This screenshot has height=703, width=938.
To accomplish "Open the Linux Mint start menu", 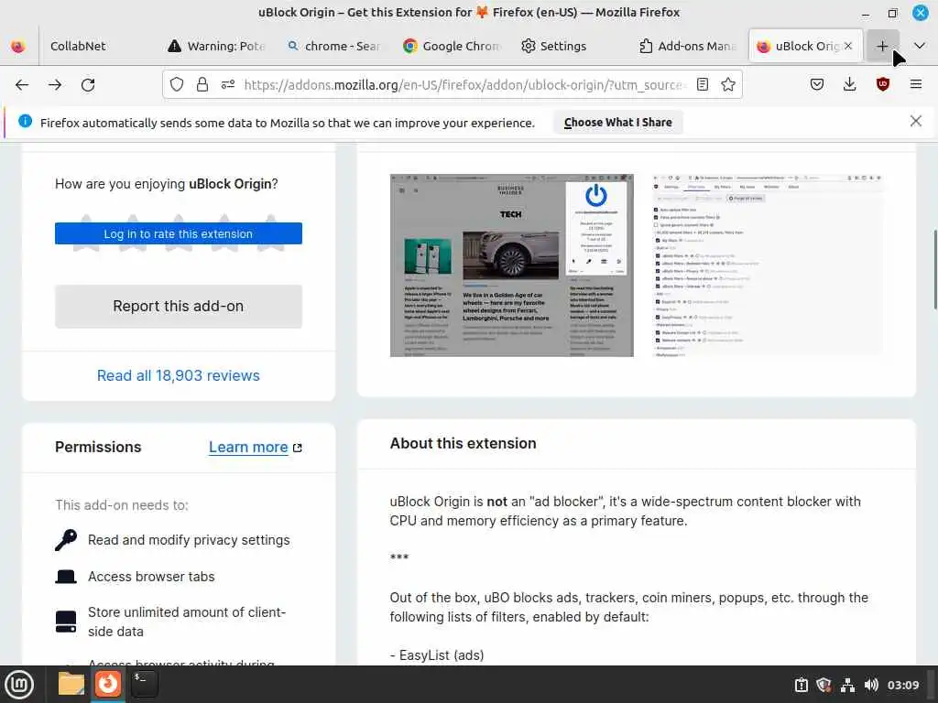I will click(19, 685).
